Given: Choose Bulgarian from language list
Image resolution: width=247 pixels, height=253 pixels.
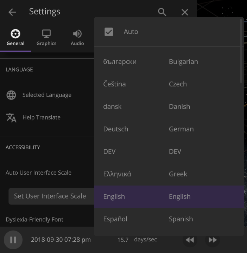Looking at the screenshot, I should point(169,61).
